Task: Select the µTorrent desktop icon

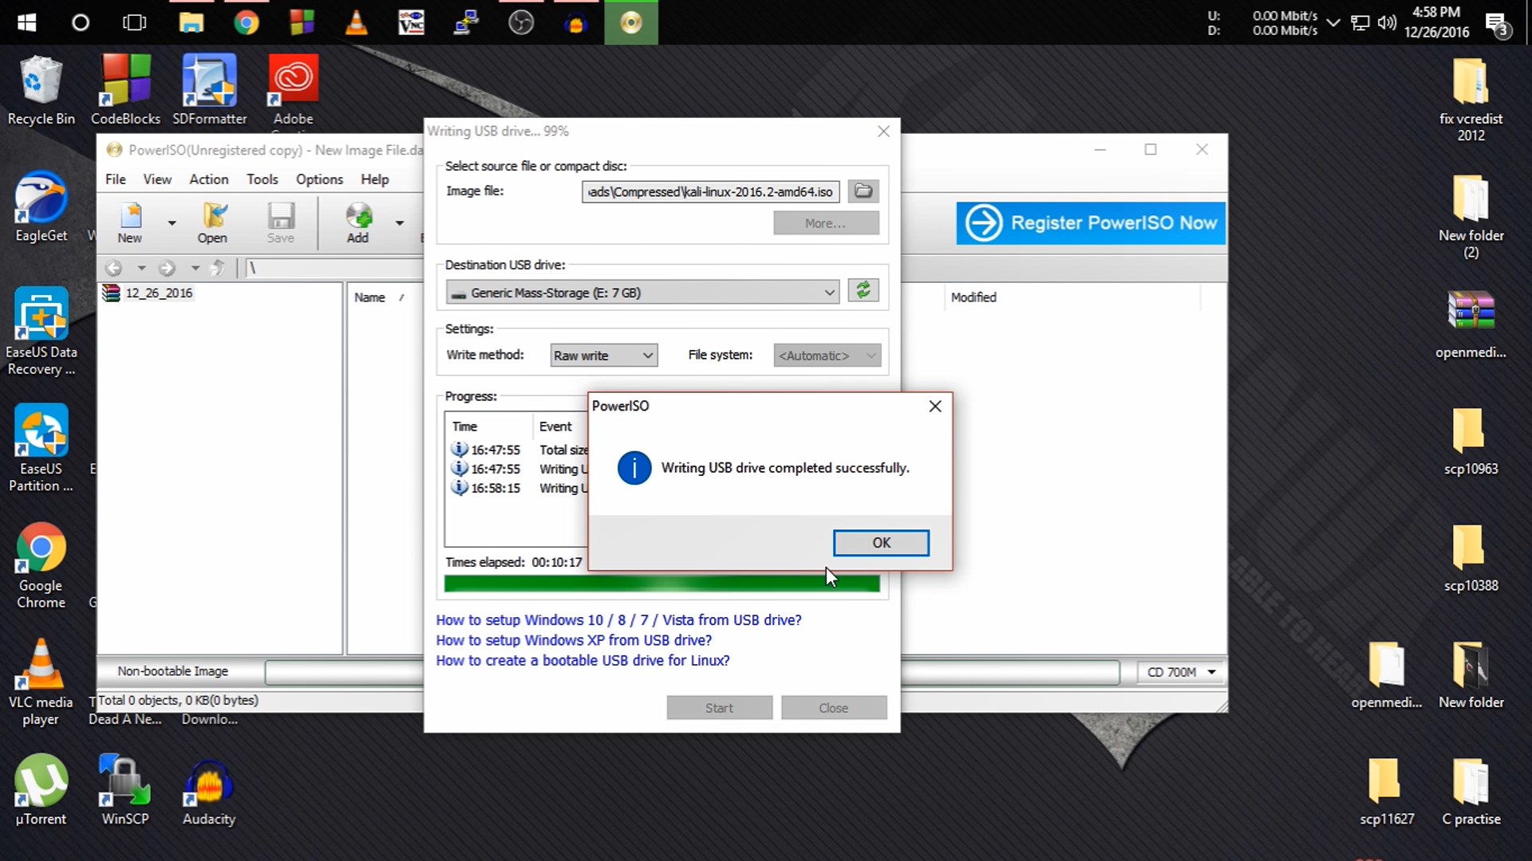Action: click(41, 790)
